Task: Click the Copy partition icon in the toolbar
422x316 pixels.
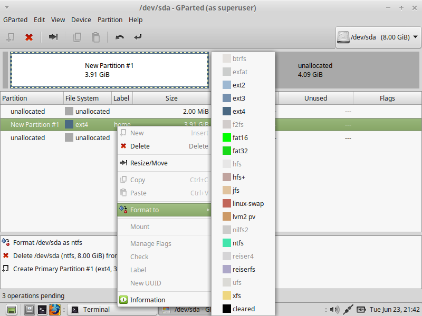Action: point(77,37)
